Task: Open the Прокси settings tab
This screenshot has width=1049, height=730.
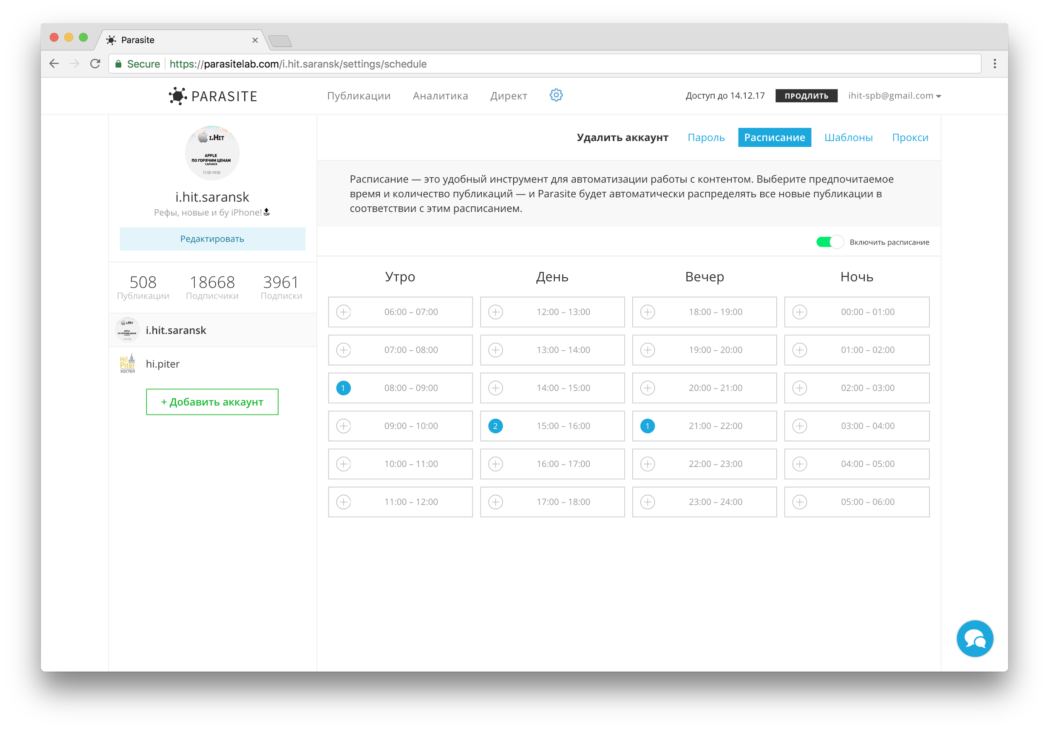Action: coord(910,138)
